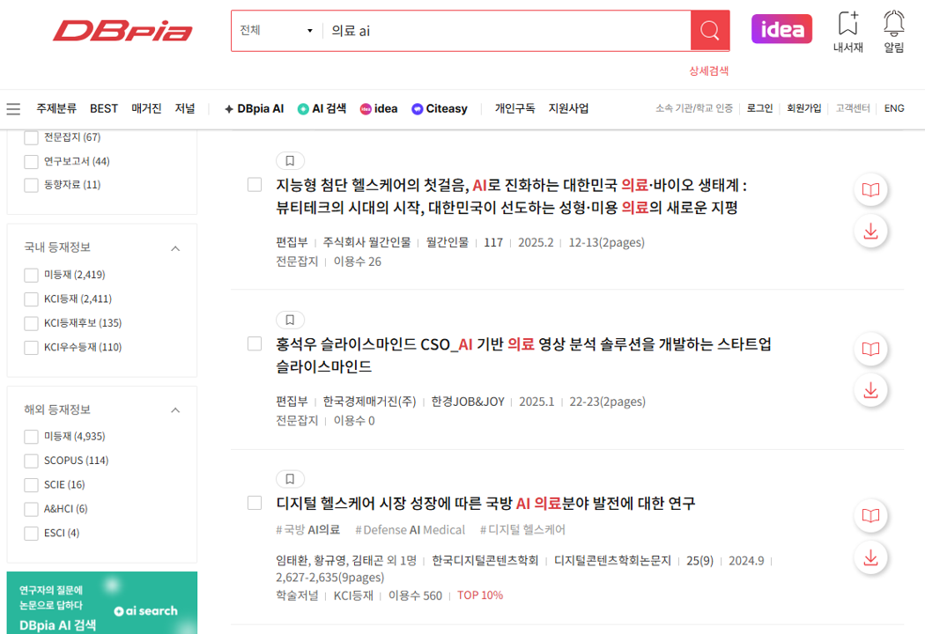Check the SCIE (16) filter

[x=31, y=485]
